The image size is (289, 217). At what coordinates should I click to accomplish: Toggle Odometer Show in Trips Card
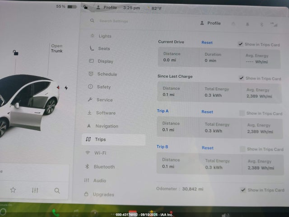243,190
